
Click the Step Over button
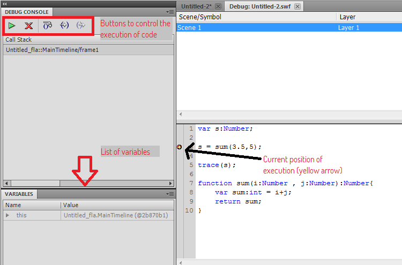click(47, 25)
